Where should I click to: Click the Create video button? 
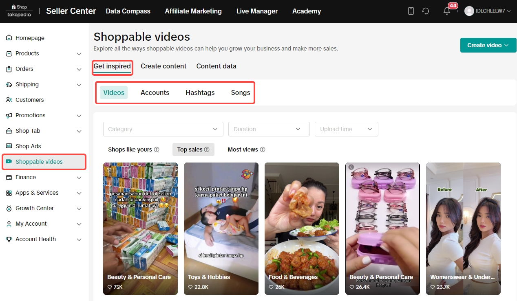tap(488, 45)
